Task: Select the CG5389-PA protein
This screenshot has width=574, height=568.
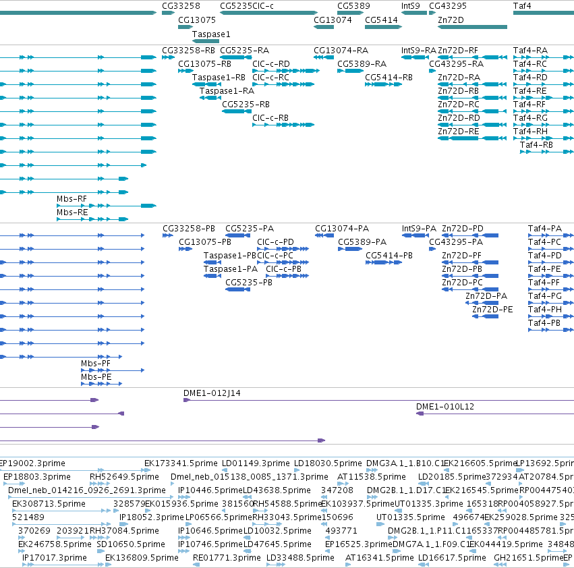Action: (x=350, y=249)
